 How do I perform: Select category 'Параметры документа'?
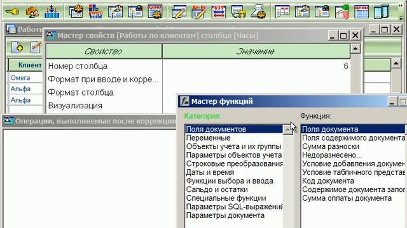234,215
